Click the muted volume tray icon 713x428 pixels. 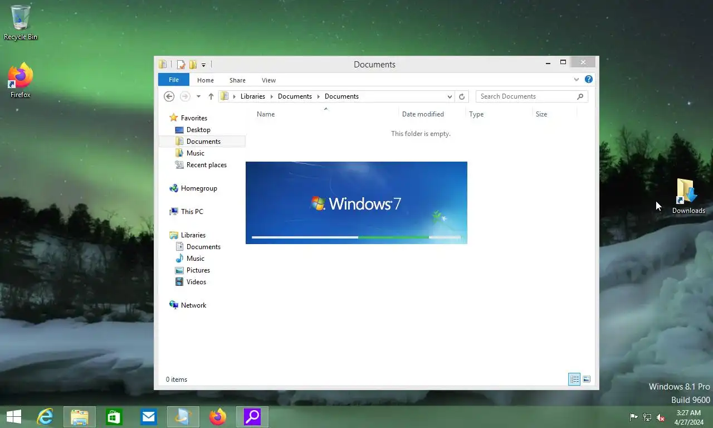(661, 417)
